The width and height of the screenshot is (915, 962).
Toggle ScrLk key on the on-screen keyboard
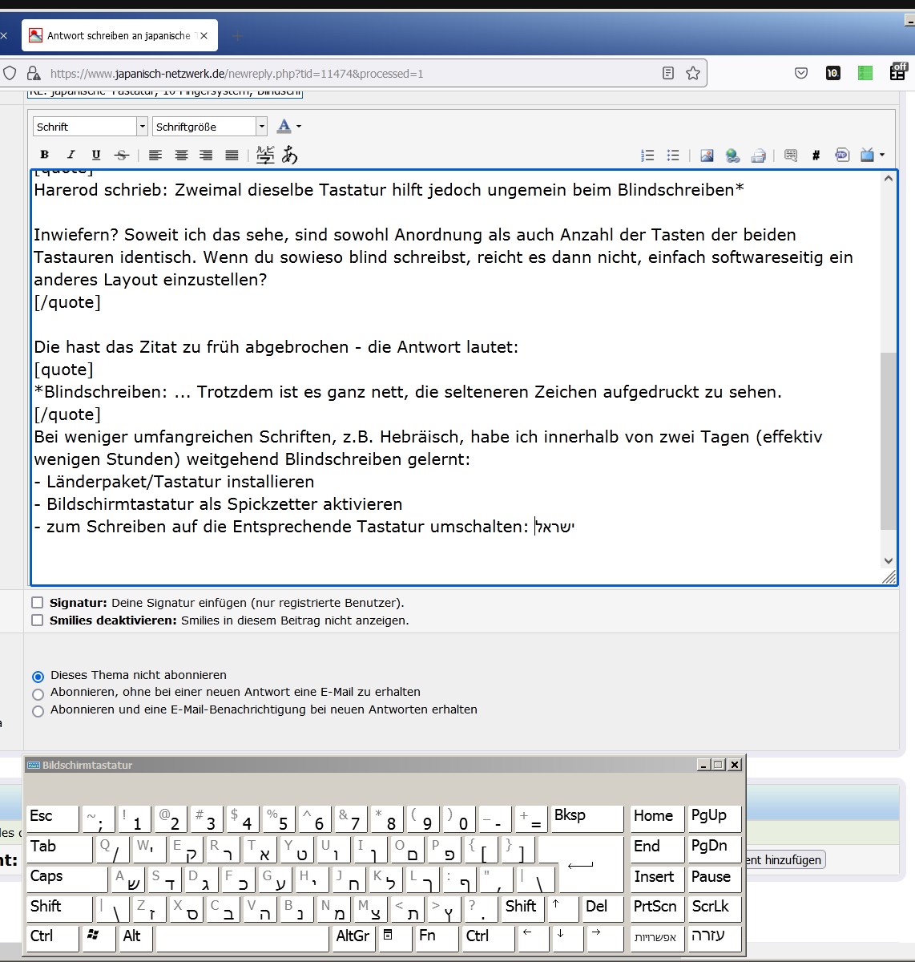tap(715, 908)
